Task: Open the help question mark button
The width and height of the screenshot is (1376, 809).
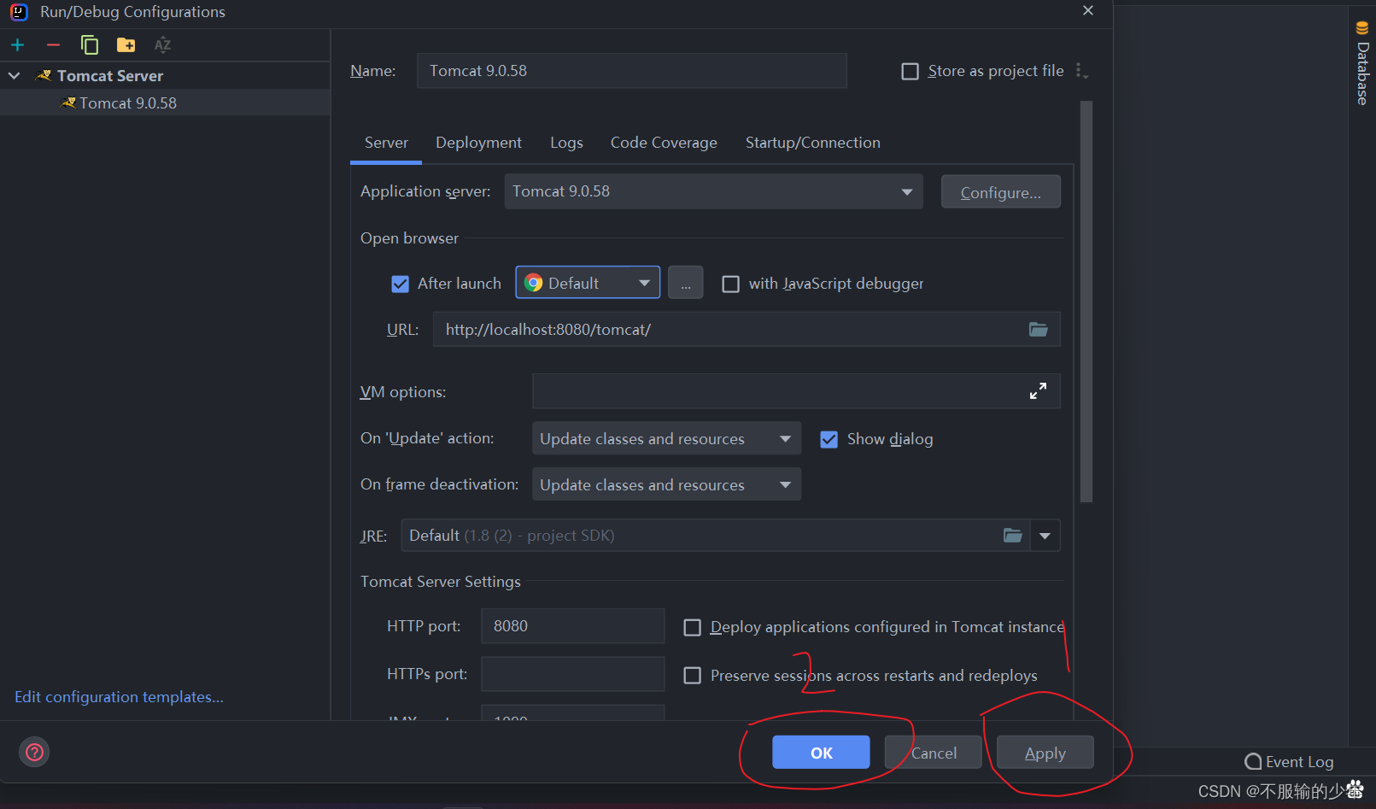Action: [34, 752]
